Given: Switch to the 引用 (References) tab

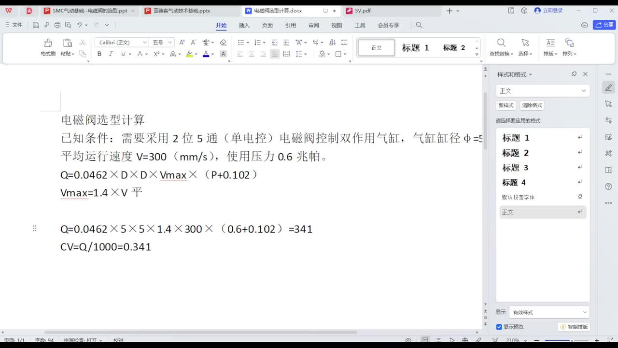Looking at the screenshot, I should [x=291, y=25].
